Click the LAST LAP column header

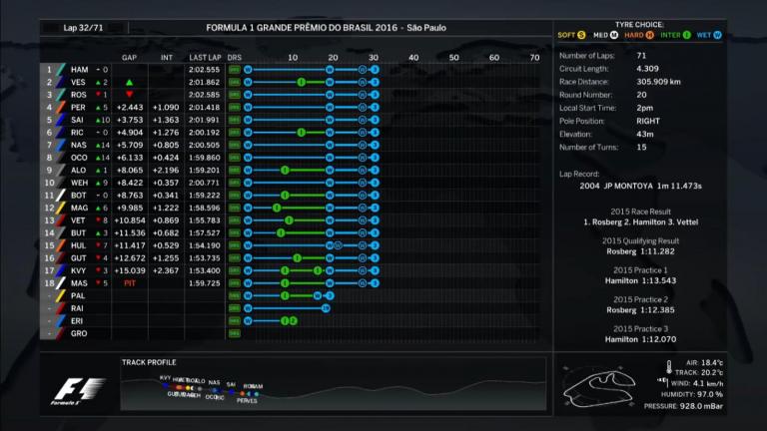[204, 58]
